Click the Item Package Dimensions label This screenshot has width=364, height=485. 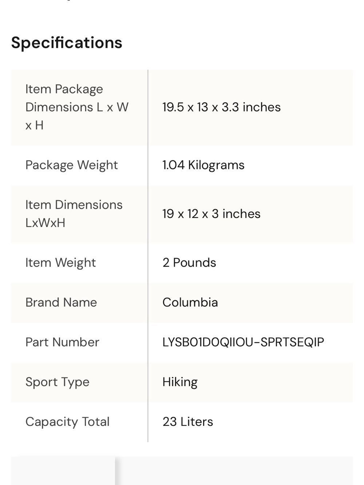click(x=77, y=107)
